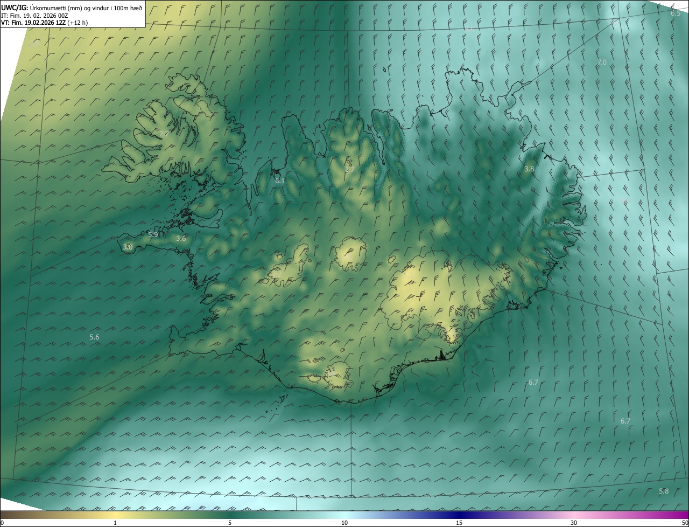The width and height of the screenshot is (689, 527).
Task: Click the 6.5 value label on the map
Action: coord(676,13)
